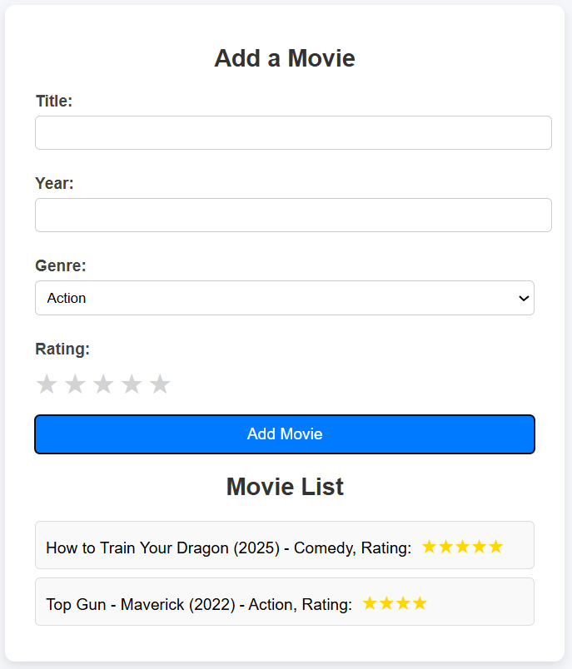Click the Title field label
572x669 pixels.
point(54,101)
